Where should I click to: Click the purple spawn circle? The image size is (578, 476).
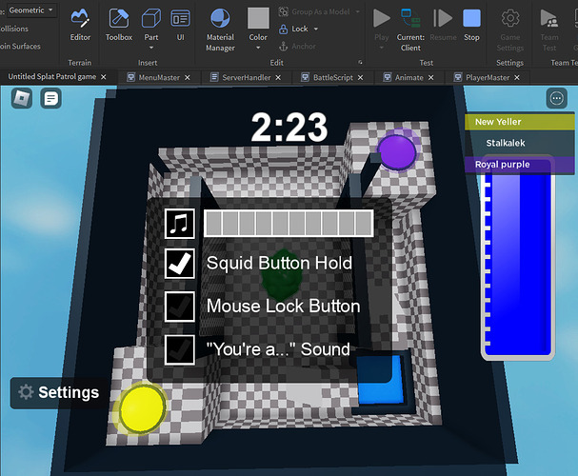397,151
